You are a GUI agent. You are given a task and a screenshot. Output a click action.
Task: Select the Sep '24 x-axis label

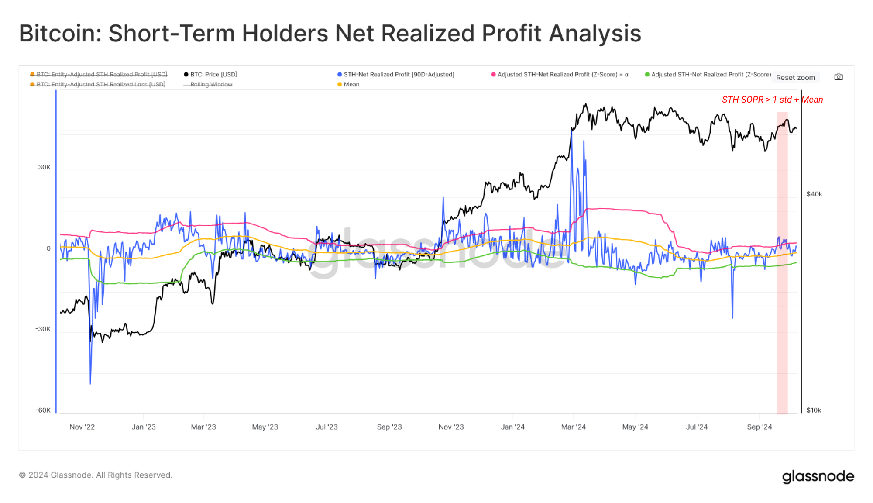pos(760,427)
